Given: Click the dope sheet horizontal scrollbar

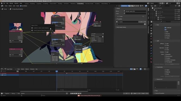Looking at the screenshot, I should (54, 91).
